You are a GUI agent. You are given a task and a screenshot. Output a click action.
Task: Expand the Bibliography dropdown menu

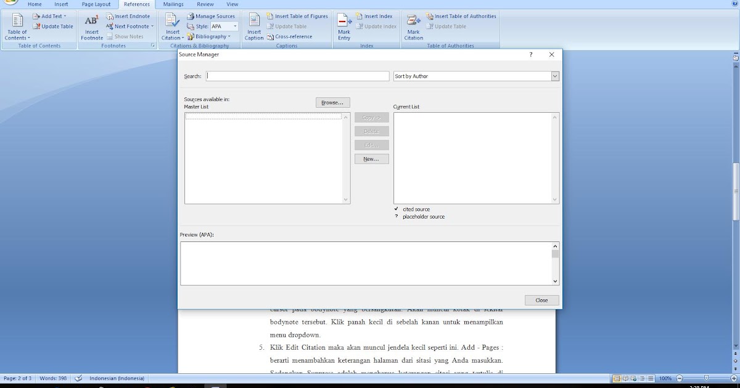(x=210, y=36)
